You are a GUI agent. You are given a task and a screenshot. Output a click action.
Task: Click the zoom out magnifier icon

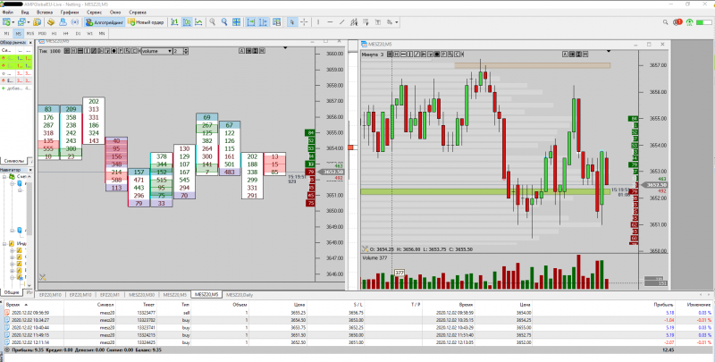(x=224, y=21)
